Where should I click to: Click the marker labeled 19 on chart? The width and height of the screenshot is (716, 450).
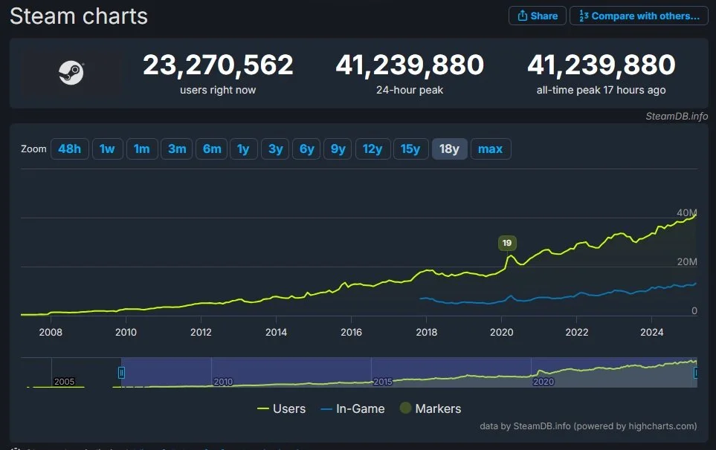pyautogui.click(x=507, y=243)
